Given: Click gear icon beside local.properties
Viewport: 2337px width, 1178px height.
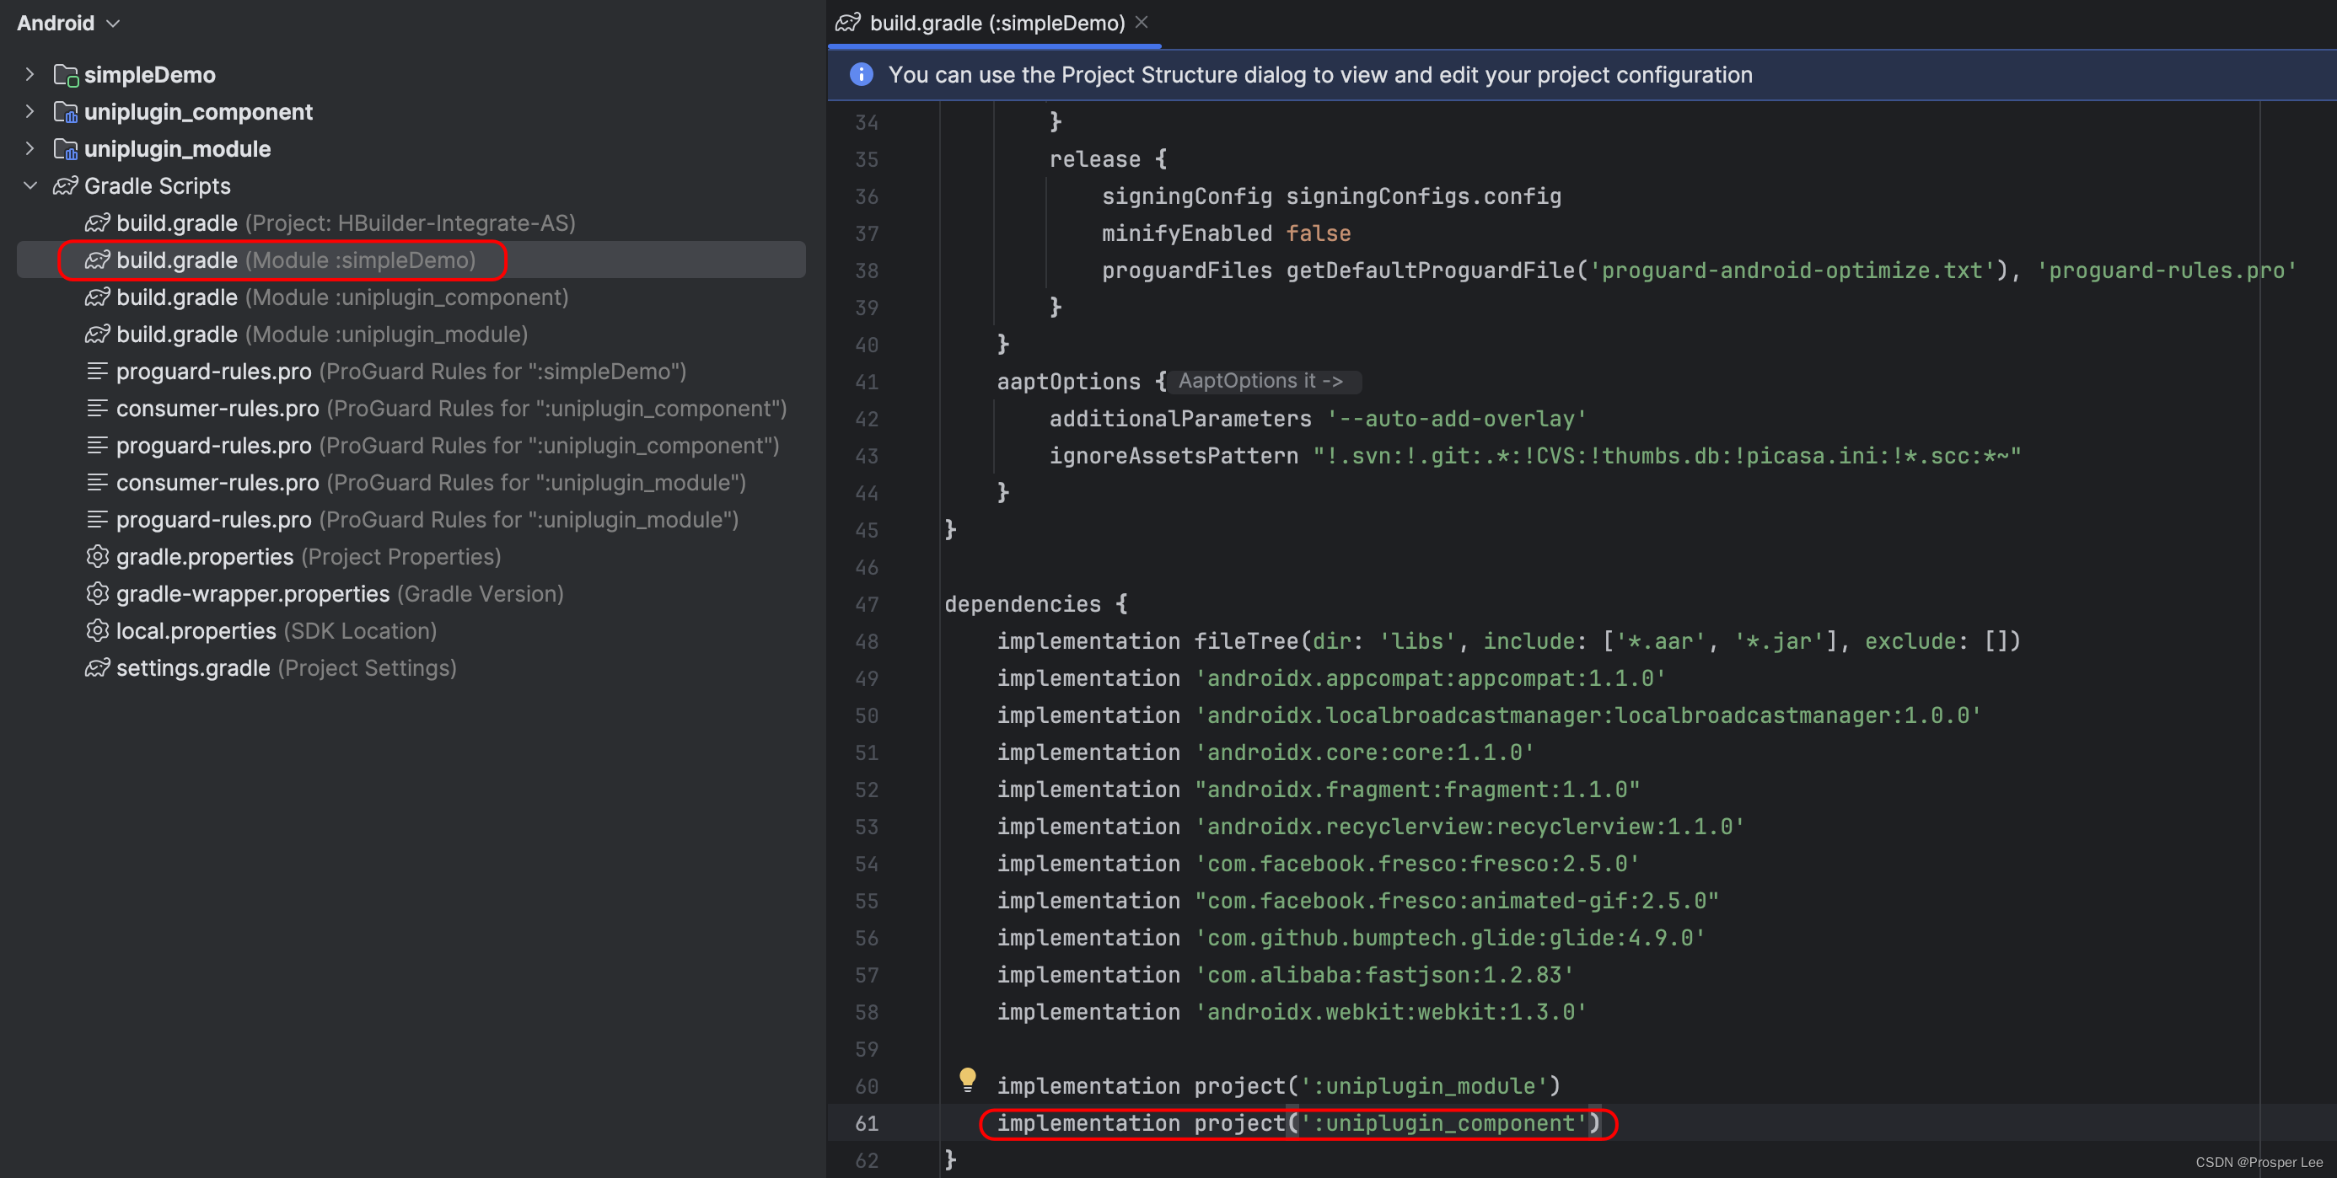Looking at the screenshot, I should tap(97, 631).
